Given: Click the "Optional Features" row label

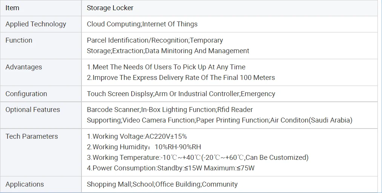Looking at the screenshot, I should (33, 110).
